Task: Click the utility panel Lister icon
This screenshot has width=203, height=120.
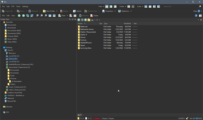Action: [x=159, y=6]
